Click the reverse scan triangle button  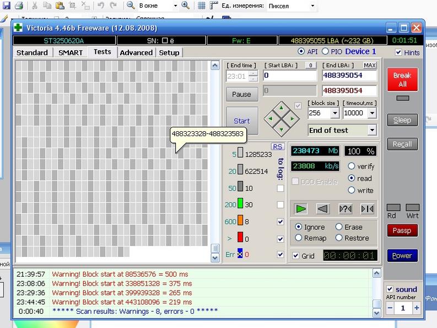coord(323,208)
